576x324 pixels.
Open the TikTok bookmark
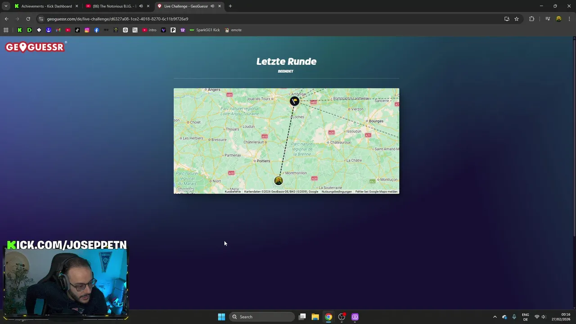(77, 30)
